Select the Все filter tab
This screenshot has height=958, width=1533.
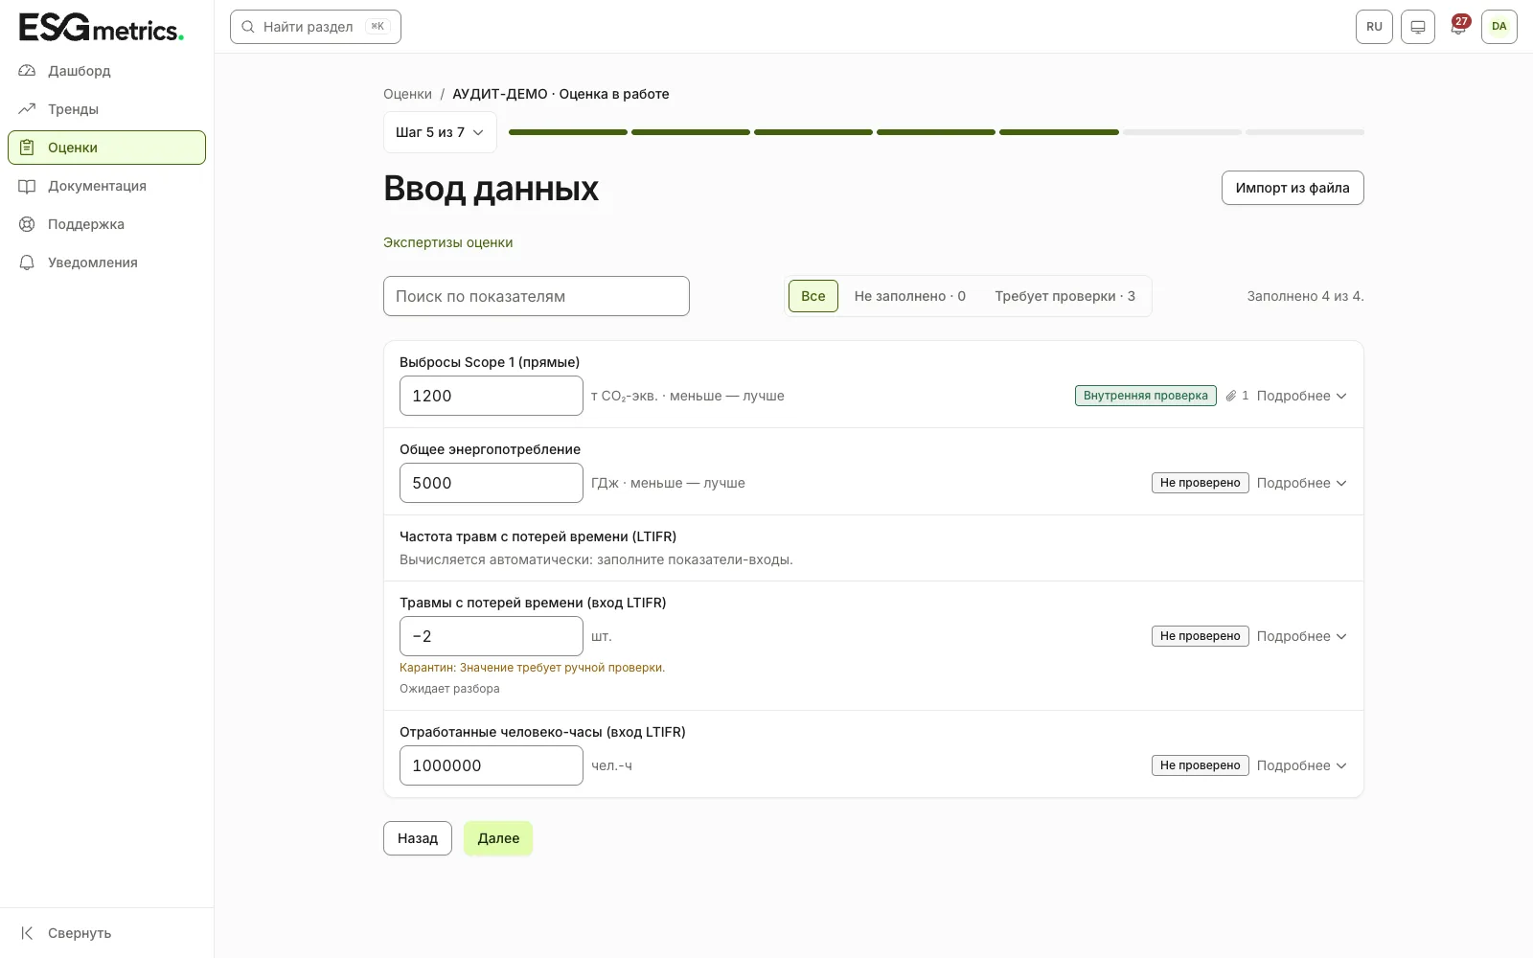tap(813, 296)
